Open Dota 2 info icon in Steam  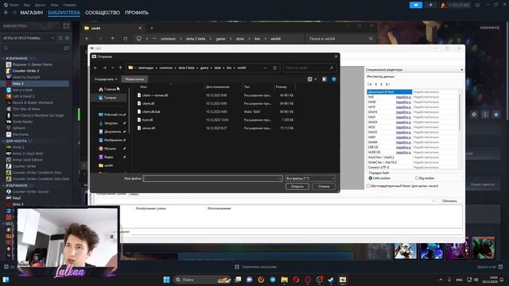coord(485,114)
